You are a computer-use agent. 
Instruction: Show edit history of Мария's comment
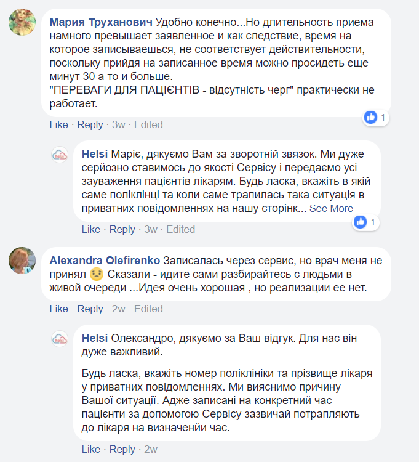click(x=148, y=124)
